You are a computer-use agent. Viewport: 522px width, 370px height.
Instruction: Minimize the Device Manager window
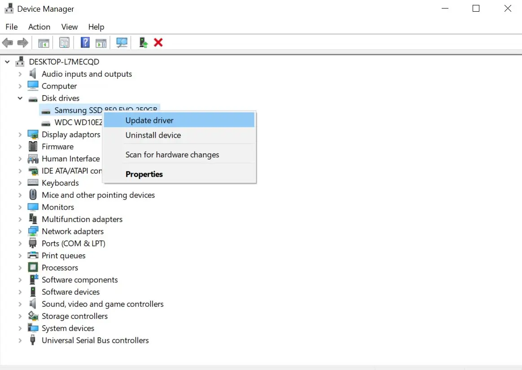tap(445, 9)
